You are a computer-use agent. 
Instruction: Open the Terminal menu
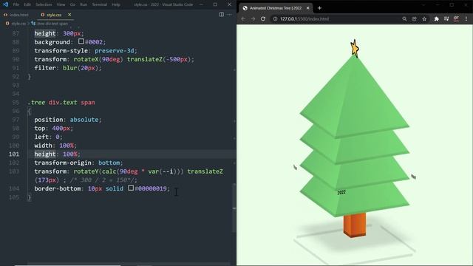[x=100, y=4]
